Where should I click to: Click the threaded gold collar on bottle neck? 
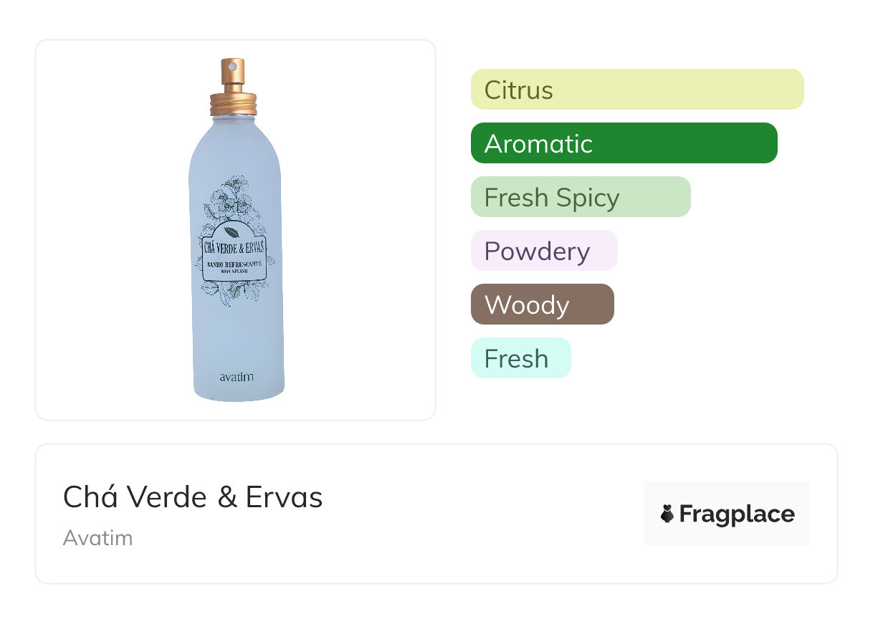tap(233, 105)
